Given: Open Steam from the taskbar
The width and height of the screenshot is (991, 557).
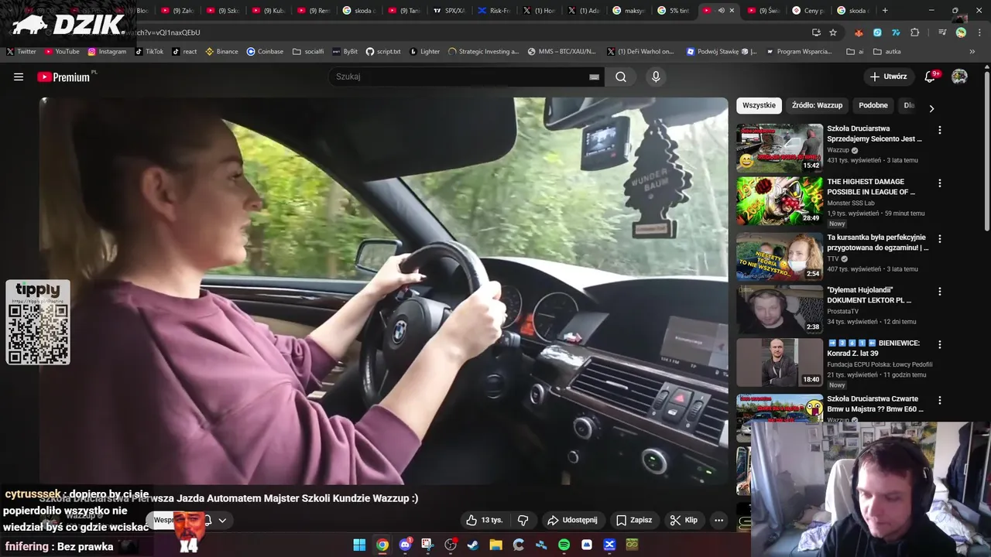Looking at the screenshot, I should (473, 545).
